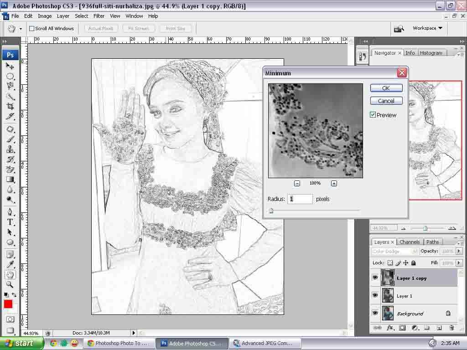Viewport: 467px width, 350px height.
Task: Open the Layers panel options menu
Action: point(461,243)
